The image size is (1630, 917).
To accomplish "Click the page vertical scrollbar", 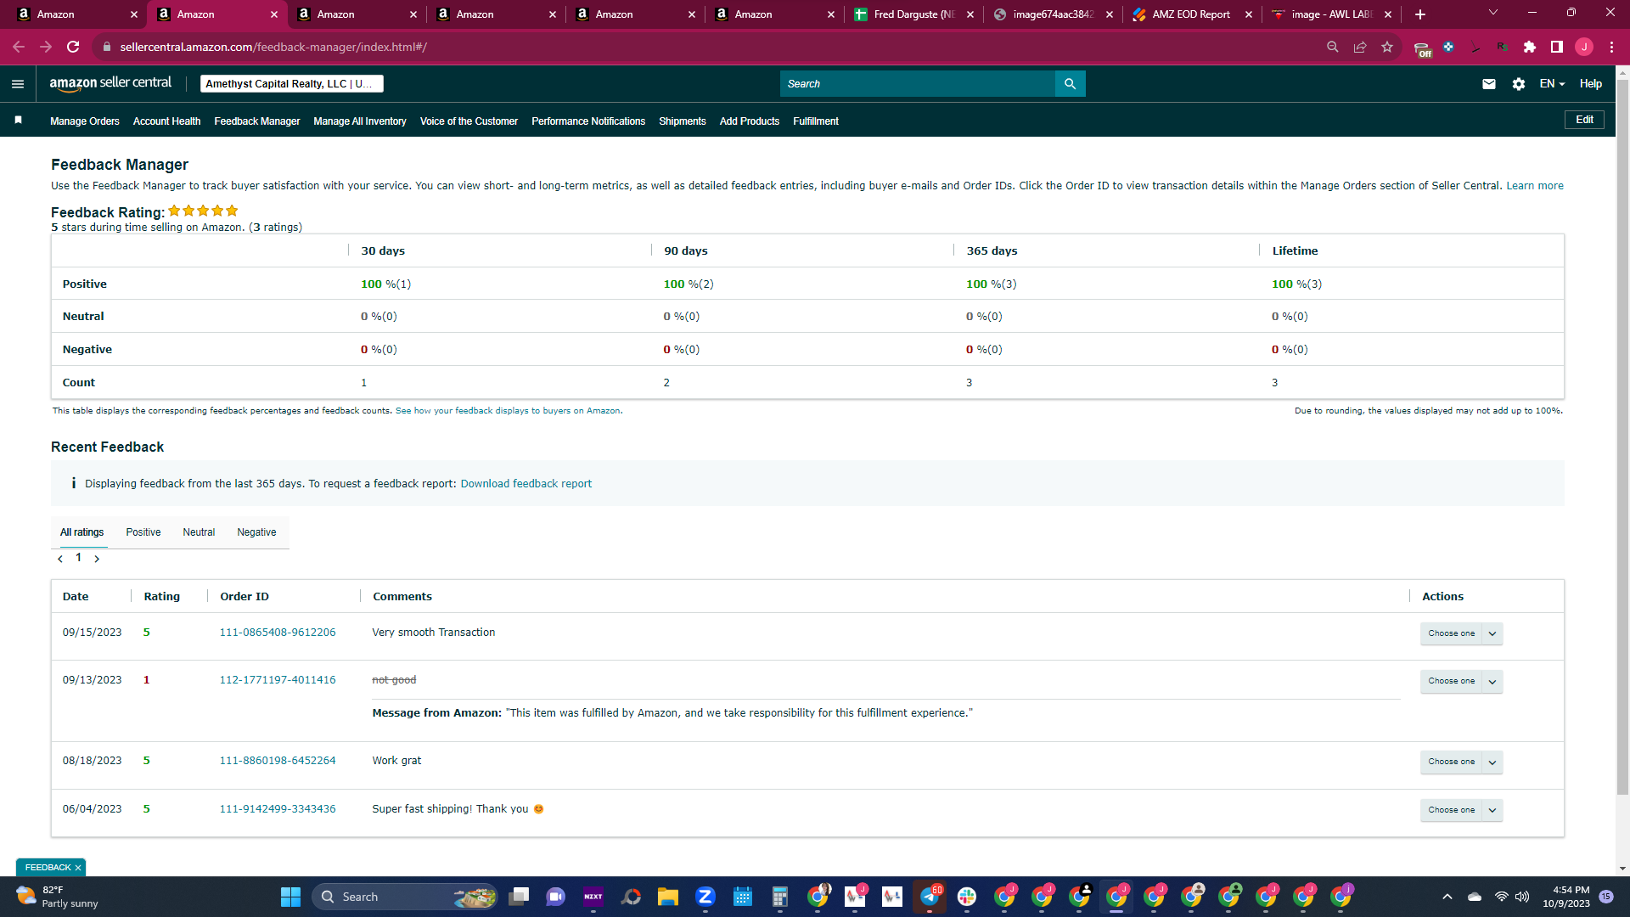I will tap(1622, 437).
